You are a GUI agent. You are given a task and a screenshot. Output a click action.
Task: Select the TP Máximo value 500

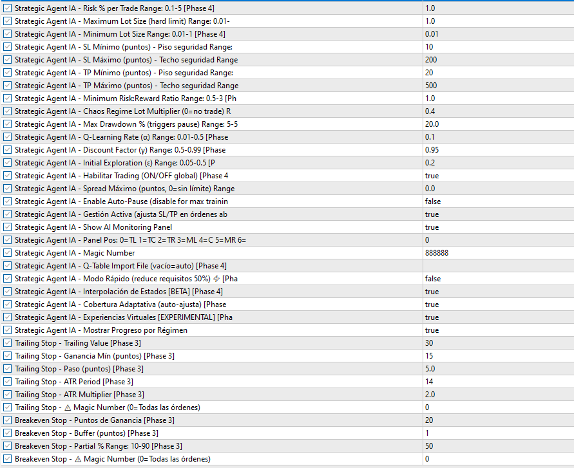[x=496, y=86]
